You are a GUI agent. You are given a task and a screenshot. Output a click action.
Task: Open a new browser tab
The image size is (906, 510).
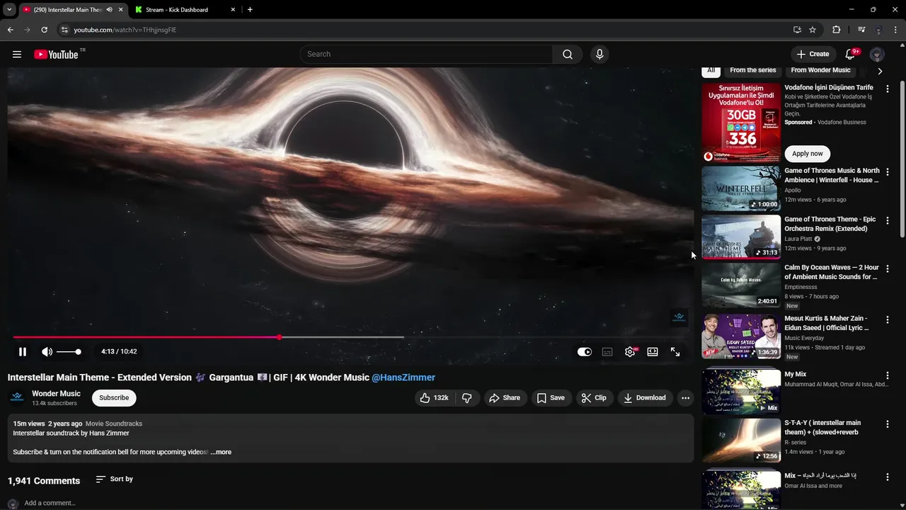pos(250,10)
